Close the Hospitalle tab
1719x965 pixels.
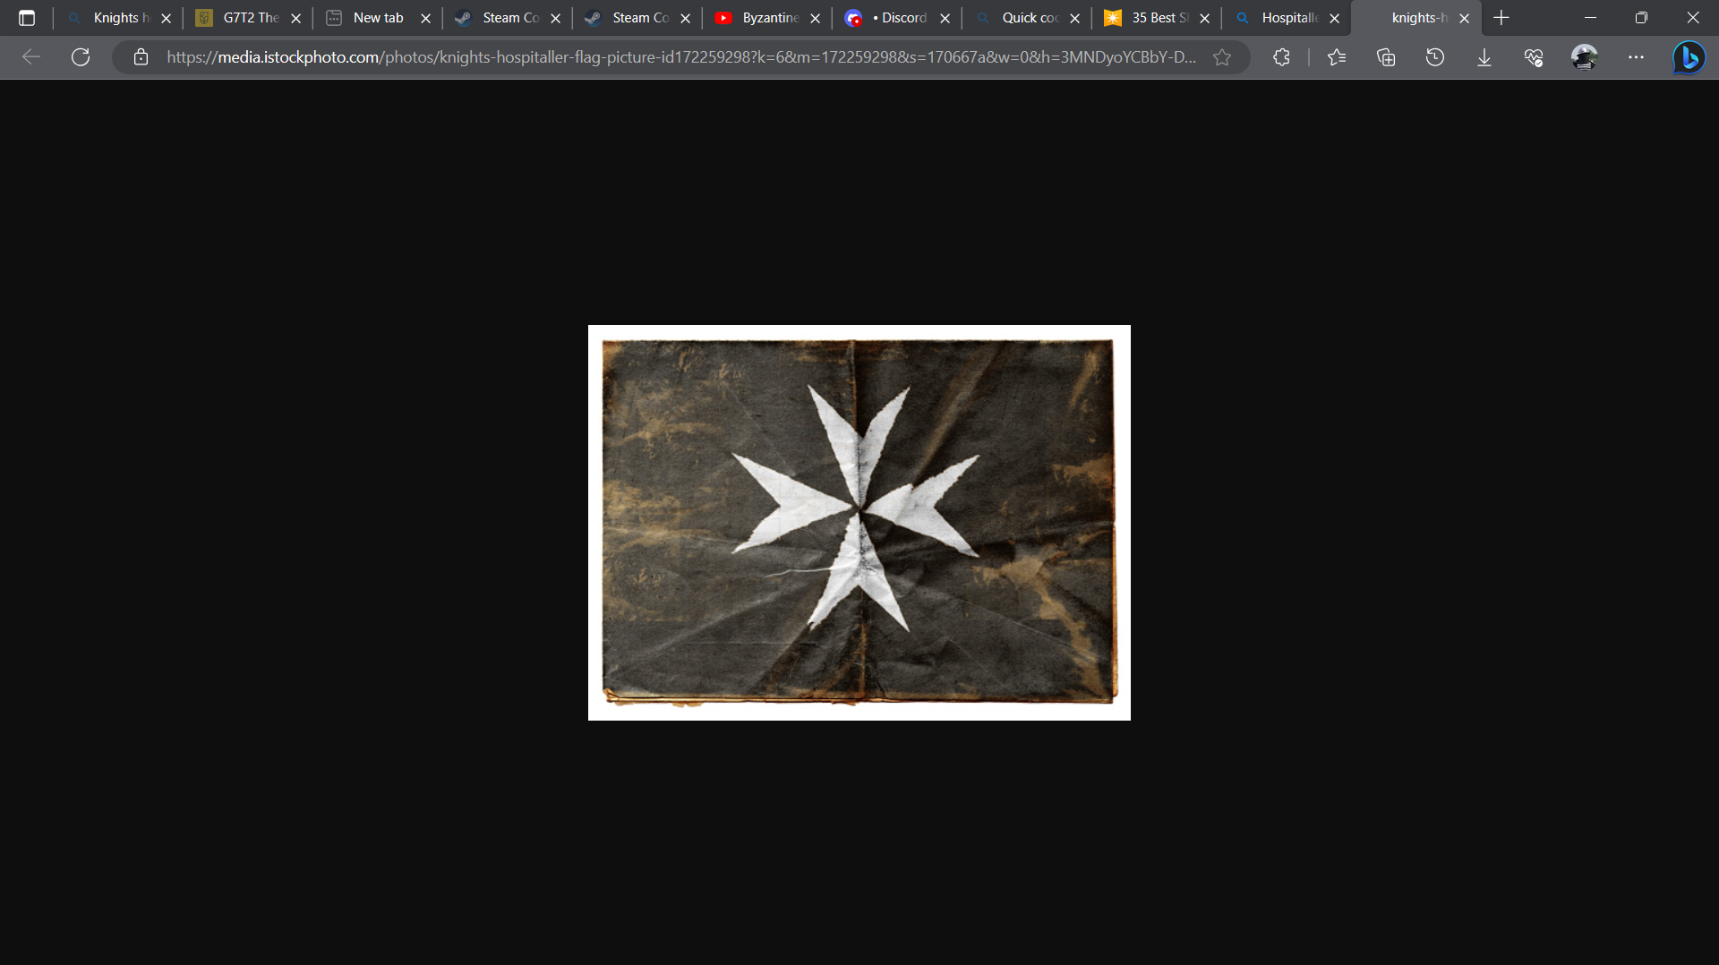tap(1334, 18)
